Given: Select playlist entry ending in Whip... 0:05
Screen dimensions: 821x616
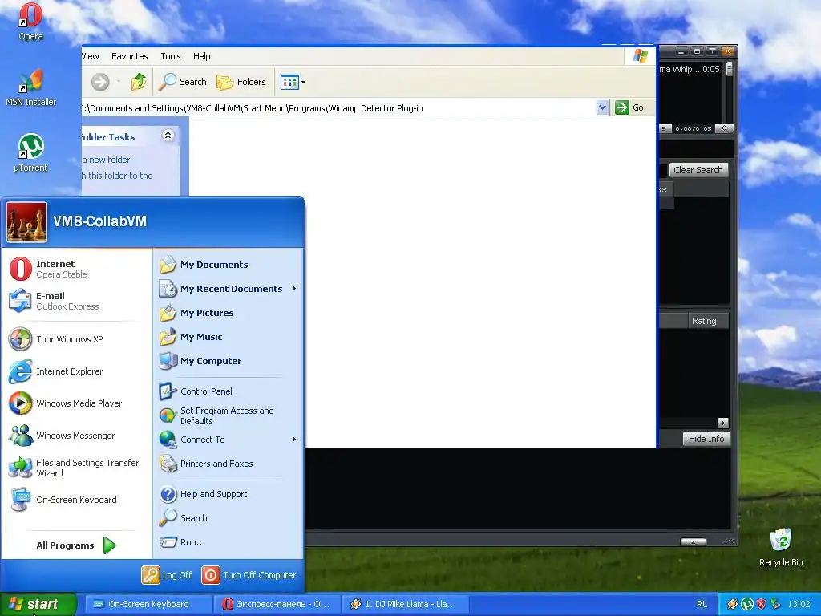Looking at the screenshot, I should 690,69.
